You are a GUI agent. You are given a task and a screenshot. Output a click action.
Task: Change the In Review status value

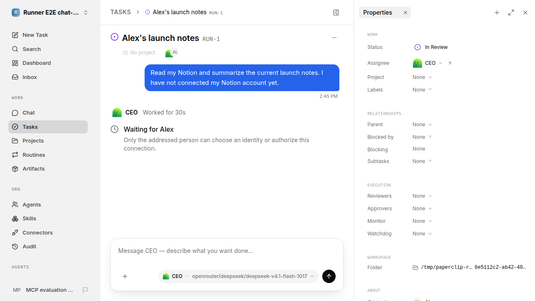point(431,47)
